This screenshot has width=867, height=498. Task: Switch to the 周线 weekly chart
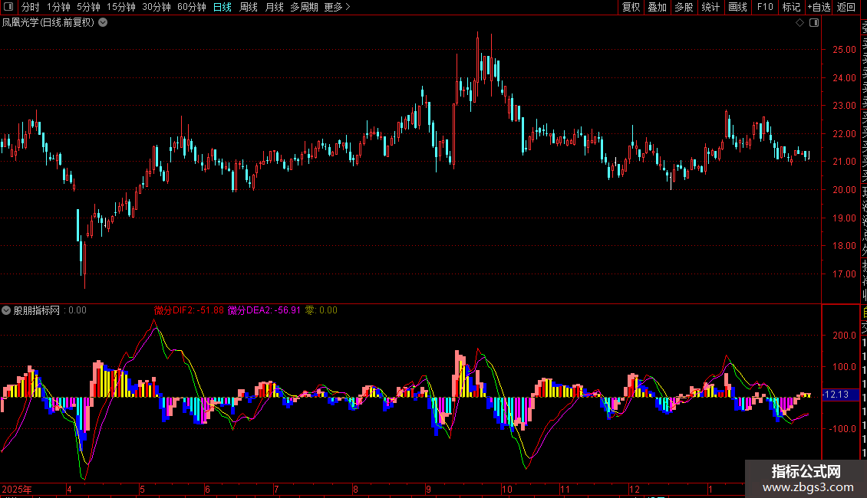point(249,8)
